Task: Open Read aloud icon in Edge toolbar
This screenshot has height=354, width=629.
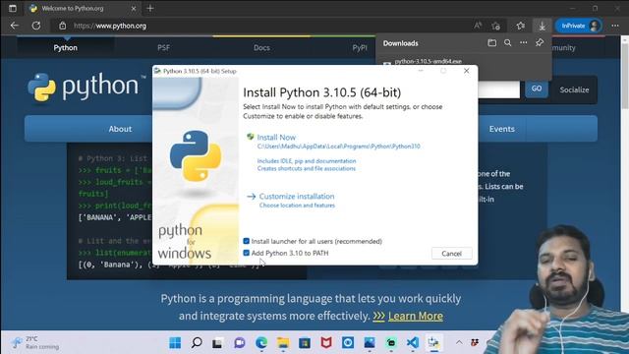Action: 478,26
